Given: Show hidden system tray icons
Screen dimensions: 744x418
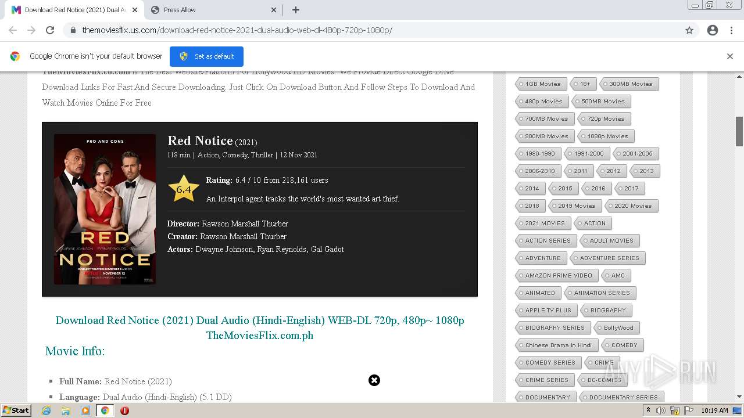Looking at the screenshot, I should point(649,410).
